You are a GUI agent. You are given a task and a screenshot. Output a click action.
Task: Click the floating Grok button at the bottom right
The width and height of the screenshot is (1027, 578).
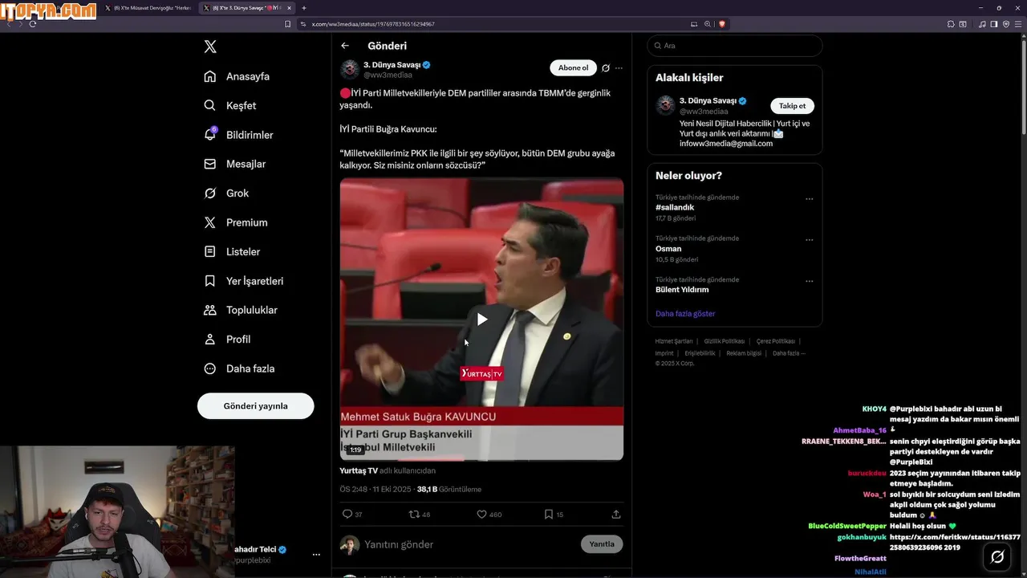997,556
